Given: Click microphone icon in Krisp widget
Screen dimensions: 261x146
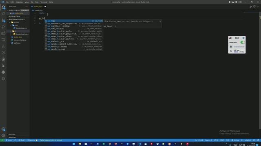Looking at the screenshot, I should (x=231, y=47).
